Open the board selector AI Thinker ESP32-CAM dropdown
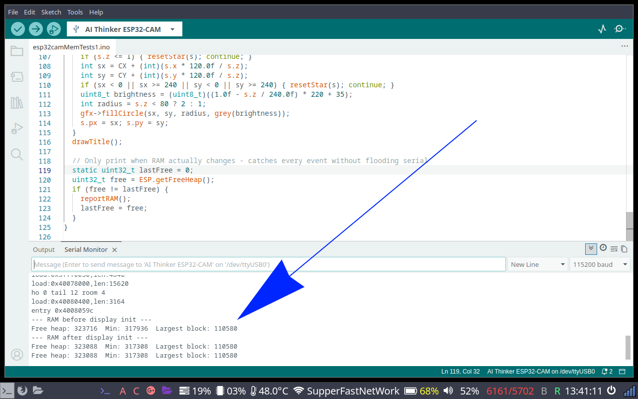The height and width of the screenshot is (399, 638). [125, 29]
